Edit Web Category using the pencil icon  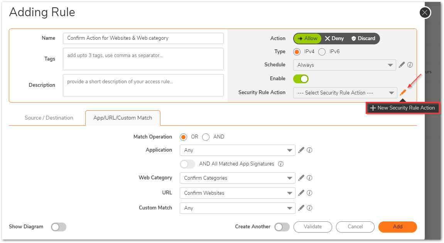301,178
